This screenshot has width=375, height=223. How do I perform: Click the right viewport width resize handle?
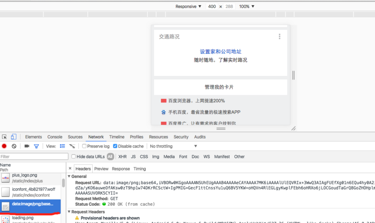[x=293, y=75]
